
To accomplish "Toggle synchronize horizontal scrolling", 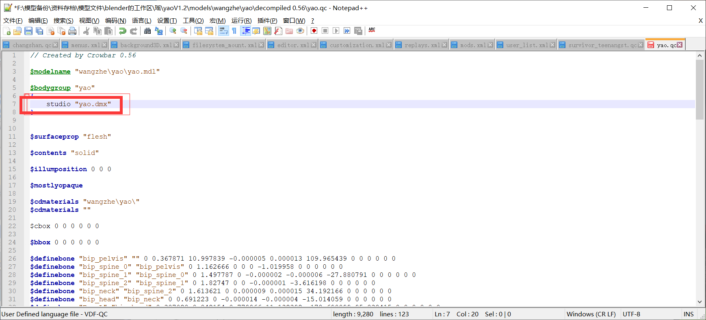I will (x=209, y=31).
